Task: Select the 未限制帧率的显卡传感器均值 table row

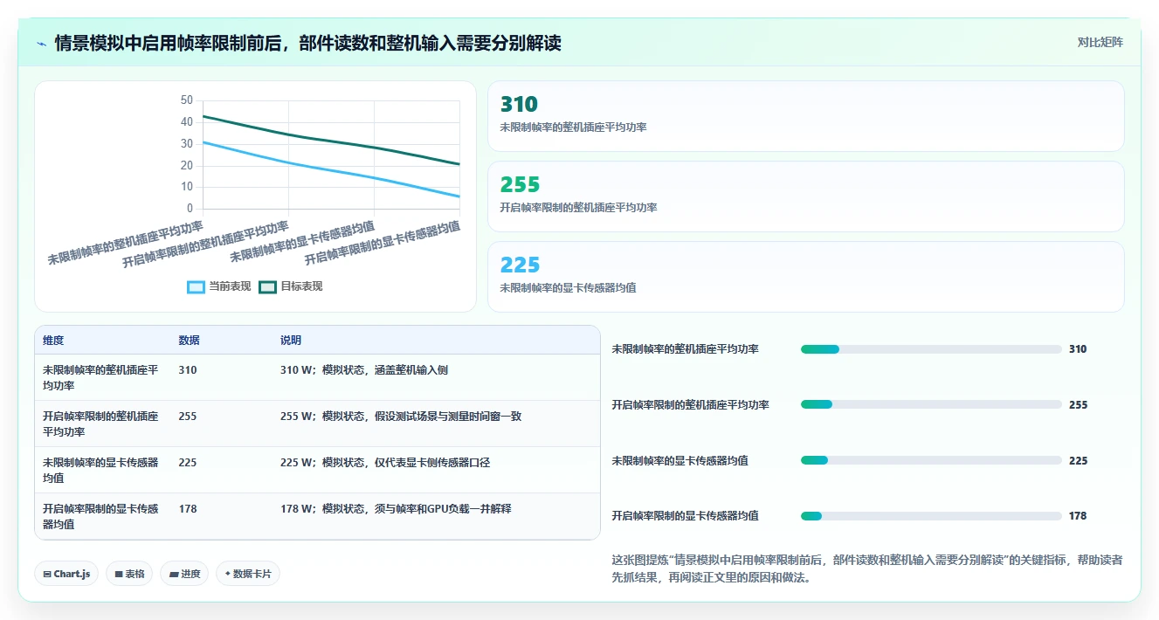Action: (x=317, y=470)
